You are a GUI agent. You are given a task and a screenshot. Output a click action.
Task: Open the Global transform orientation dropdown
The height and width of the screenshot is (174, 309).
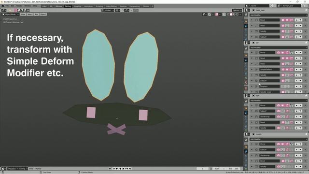pyautogui.click(x=108, y=10)
